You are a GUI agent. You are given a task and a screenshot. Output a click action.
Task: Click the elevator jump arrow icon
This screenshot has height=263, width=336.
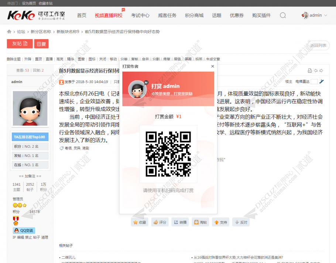pyautogui.click(x=322, y=82)
